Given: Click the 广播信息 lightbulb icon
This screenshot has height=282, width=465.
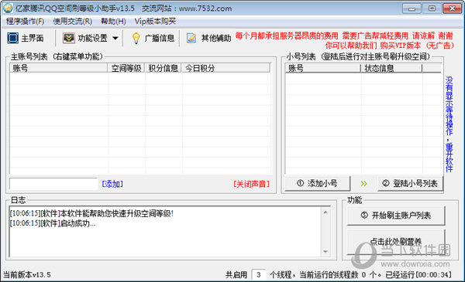Looking at the screenshot, I should [136, 38].
